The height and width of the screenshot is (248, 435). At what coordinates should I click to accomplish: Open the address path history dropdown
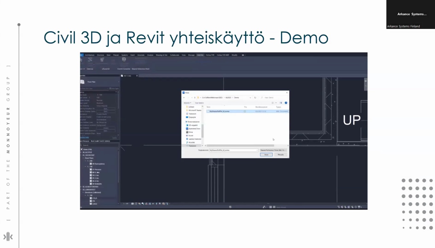coord(250,98)
